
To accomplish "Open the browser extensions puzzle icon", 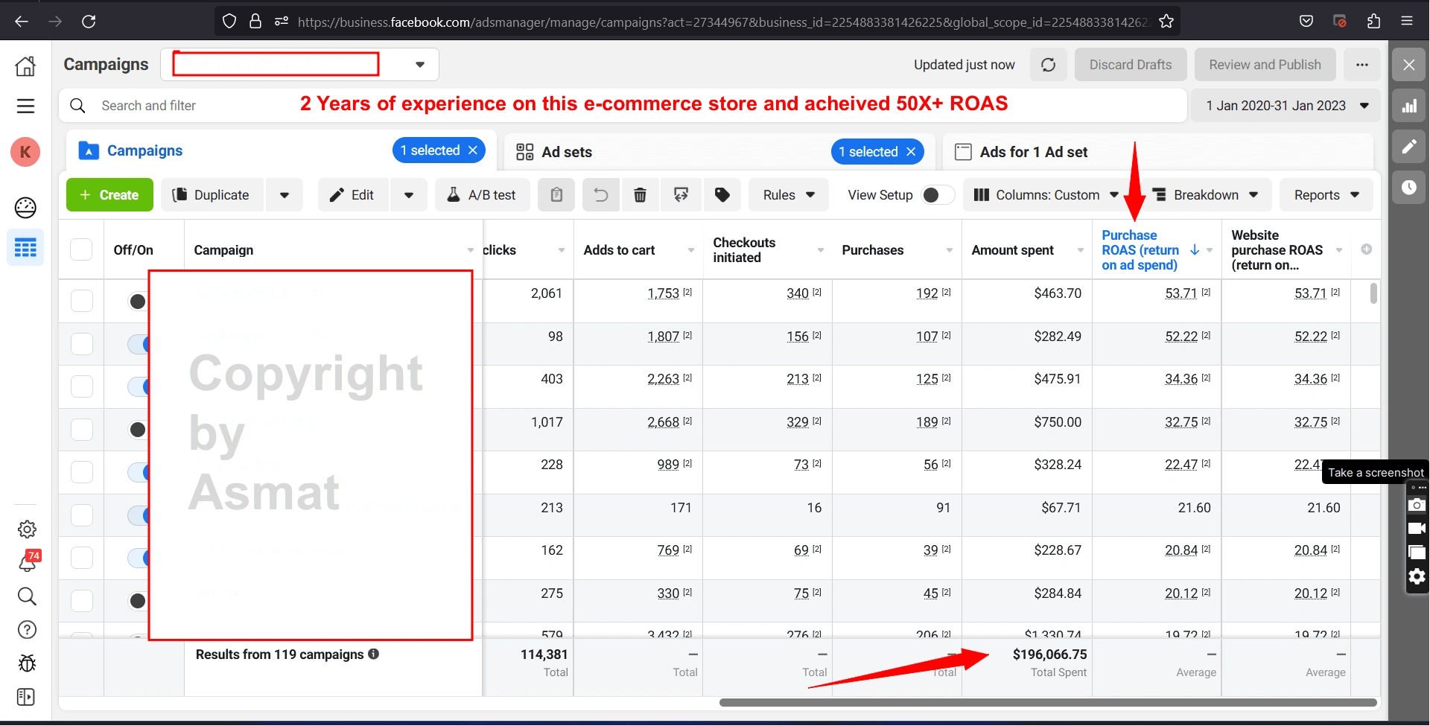I will pyautogui.click(x=1374, y=21).
